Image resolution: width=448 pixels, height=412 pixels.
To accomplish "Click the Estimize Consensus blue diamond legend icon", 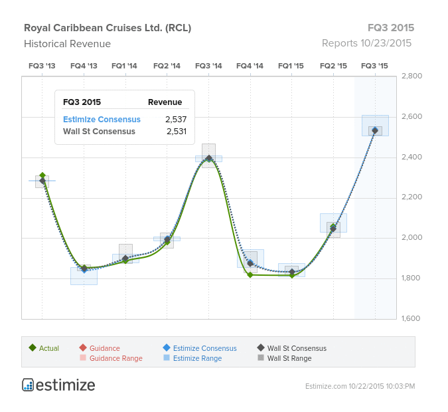I will (x=167, y=348).
